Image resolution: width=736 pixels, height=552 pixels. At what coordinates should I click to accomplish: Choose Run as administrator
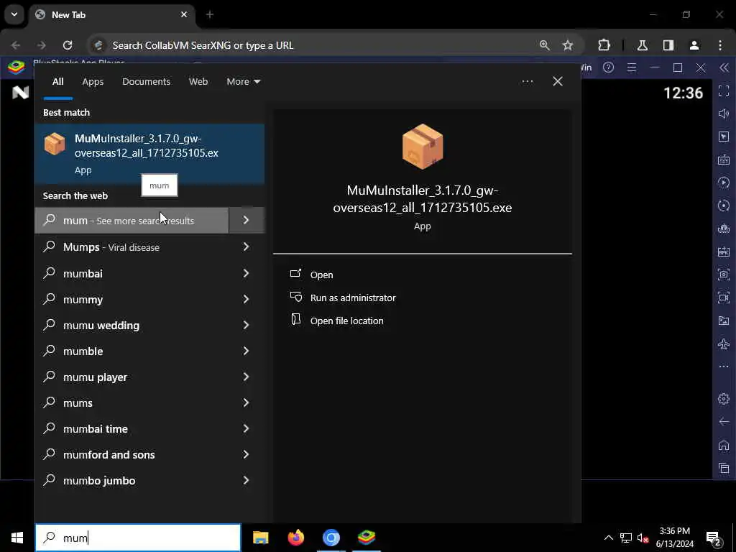(353, 298)
